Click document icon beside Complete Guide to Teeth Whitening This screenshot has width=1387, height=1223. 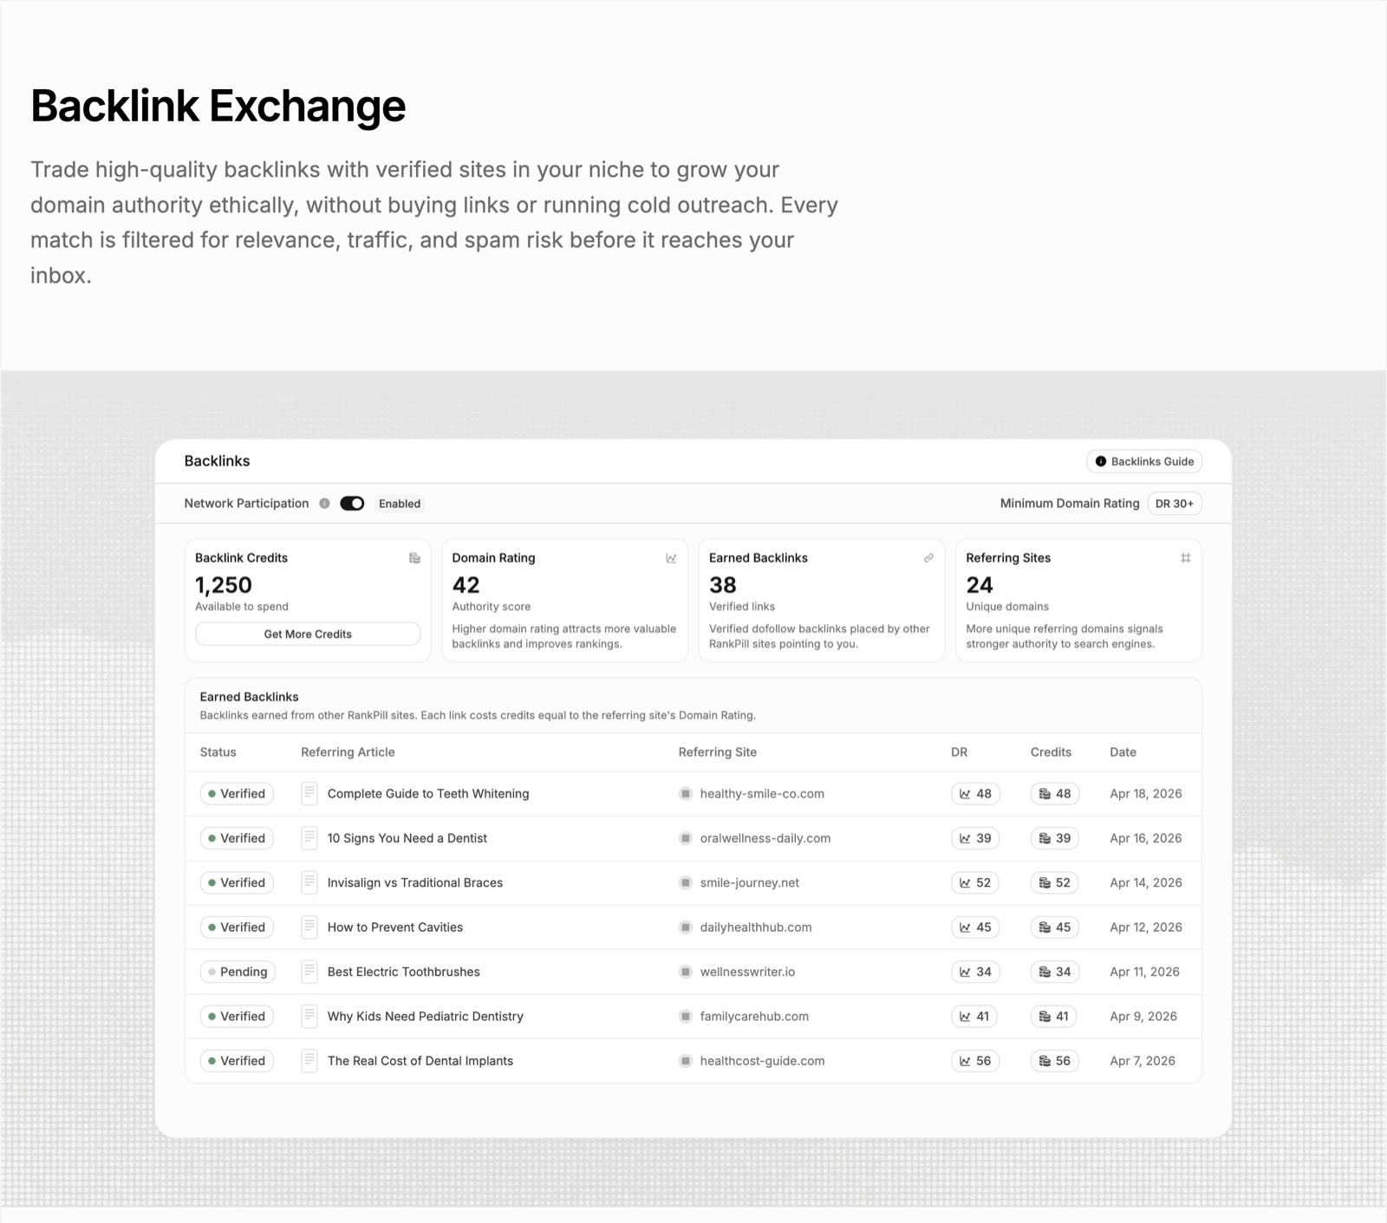[x=309, y=794]
